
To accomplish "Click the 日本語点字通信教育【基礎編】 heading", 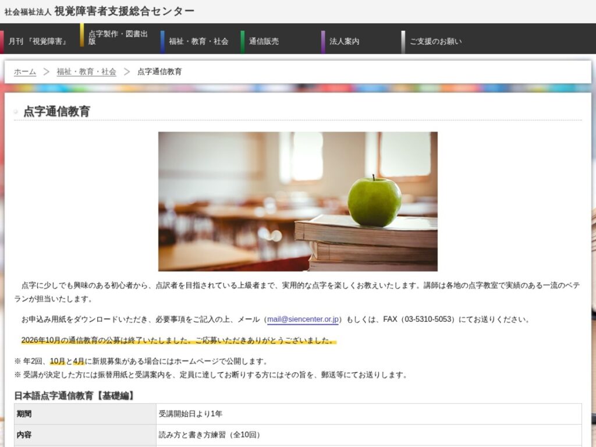I will (75, 396).
